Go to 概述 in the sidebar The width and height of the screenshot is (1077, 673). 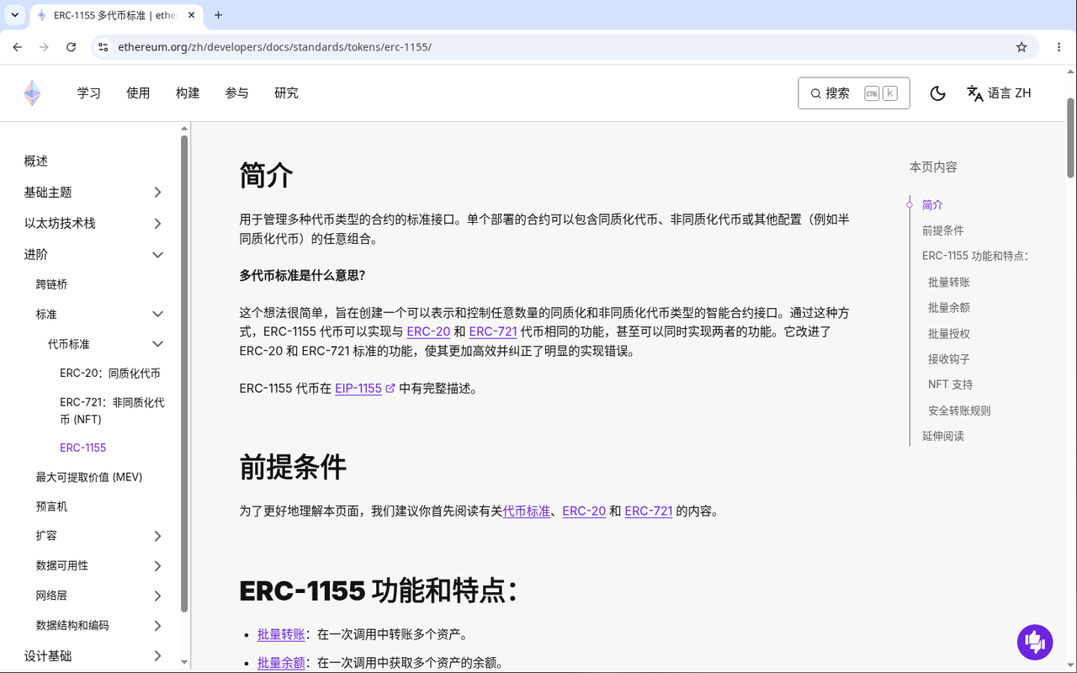pos(36,162)
